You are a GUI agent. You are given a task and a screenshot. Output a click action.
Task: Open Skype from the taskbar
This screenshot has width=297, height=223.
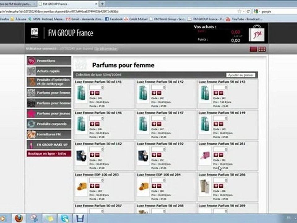pyautogui.click(x=65, y=218)
